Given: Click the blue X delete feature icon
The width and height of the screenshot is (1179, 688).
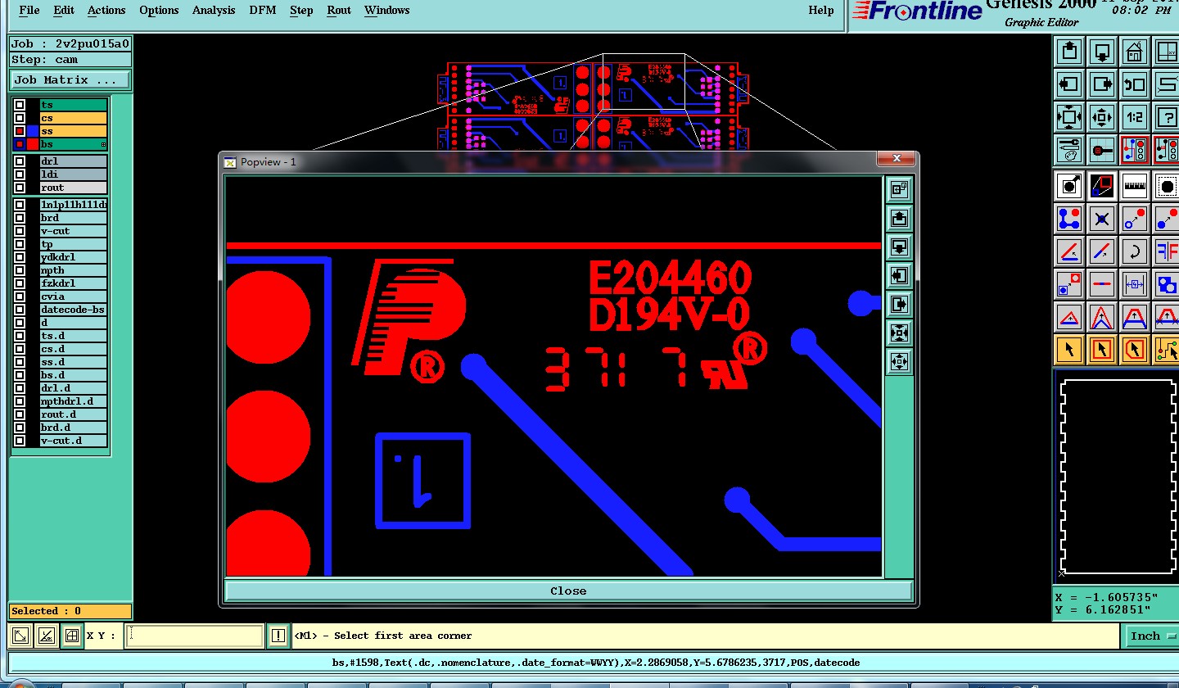Looking at the screenshot, I should (1102, 219).
